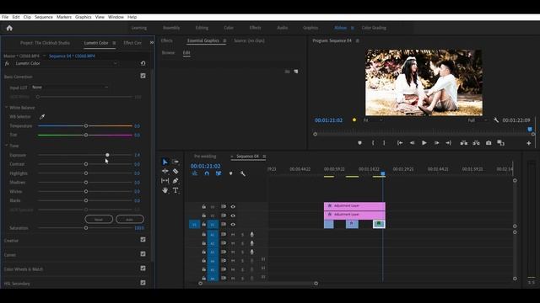Toggle HSL Secondary checkbox
Screen dimensions: 540x303
point(143,283)
